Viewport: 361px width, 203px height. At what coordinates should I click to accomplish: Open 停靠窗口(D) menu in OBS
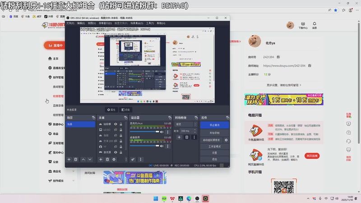coord(105,23)
